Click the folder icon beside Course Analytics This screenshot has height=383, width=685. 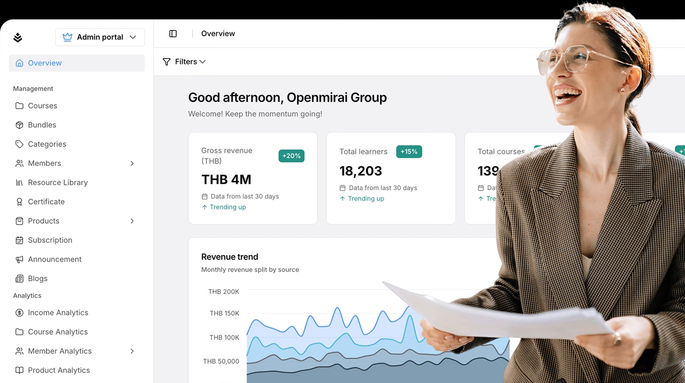click(x=19, y=332)
